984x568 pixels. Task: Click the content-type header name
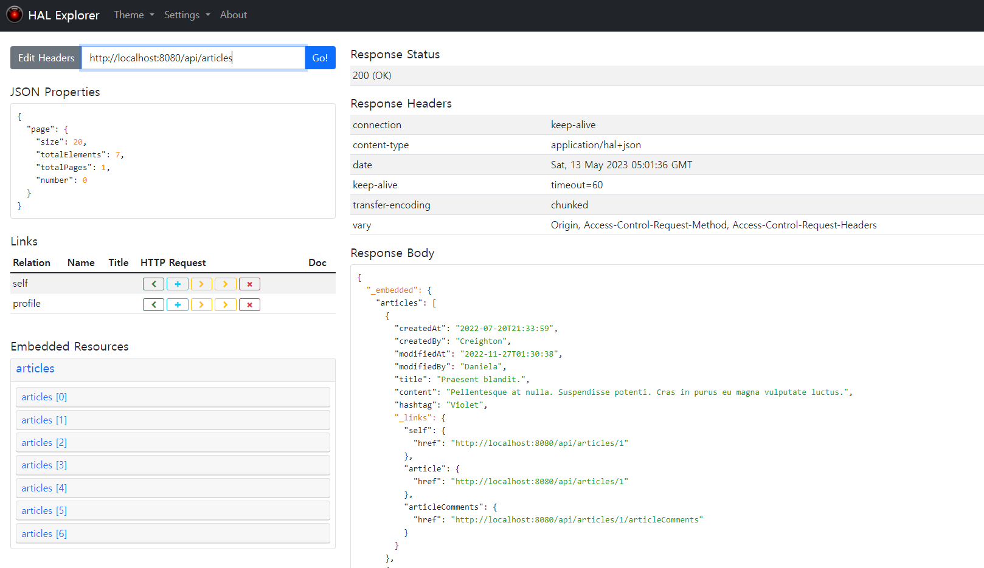[381, 145]
